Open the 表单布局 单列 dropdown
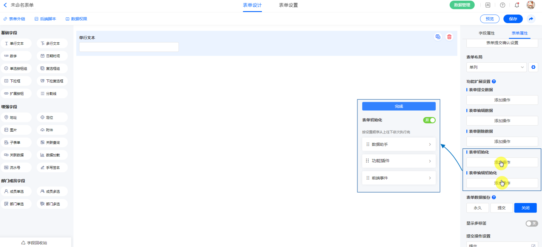This screenshot has width=542, height=247. (496, 67)
